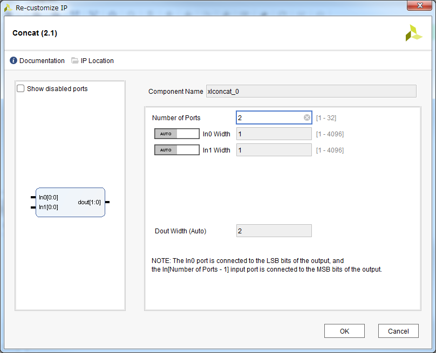Click the Concat IP block symbol preview
The image size is (436, 353).
tap(70, 202)
